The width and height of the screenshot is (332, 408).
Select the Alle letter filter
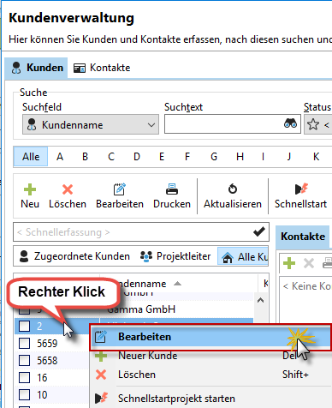tap(31, 157)
